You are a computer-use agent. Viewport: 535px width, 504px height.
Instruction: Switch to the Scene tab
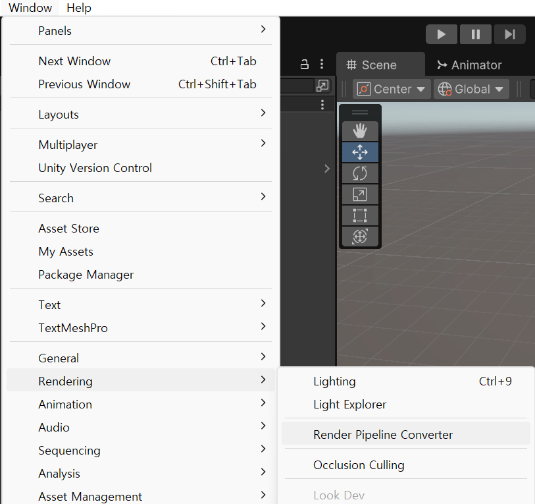pyautogui.click(x=380, y=65)
